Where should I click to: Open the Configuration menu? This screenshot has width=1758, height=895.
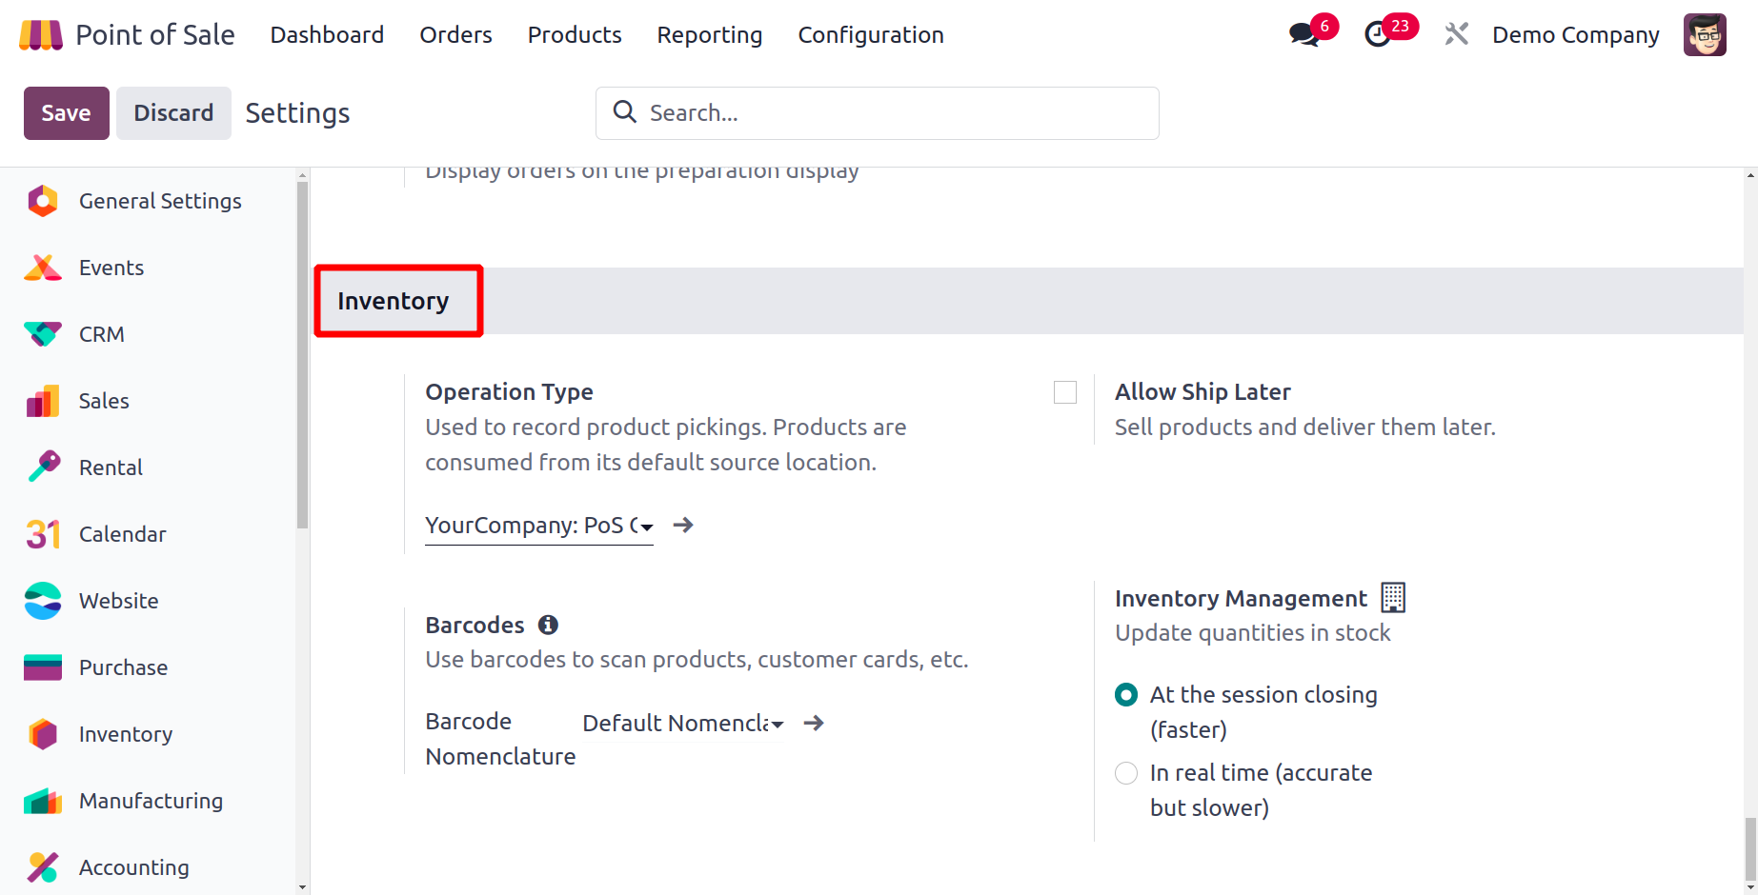coord(871,35)
